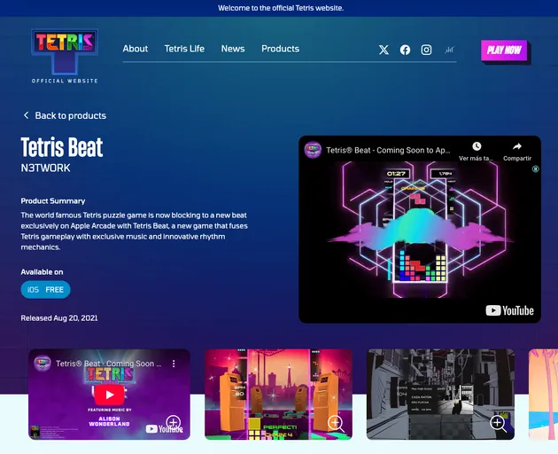Zoom in on the orange arcade screenshot
558x454 pixels.
pyautogui.click(x=336, y=423)
